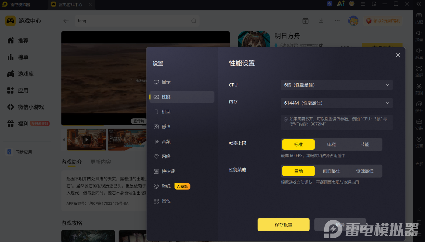
Task: Copy the 玩家交流群 group number
Action: (321, 45)
